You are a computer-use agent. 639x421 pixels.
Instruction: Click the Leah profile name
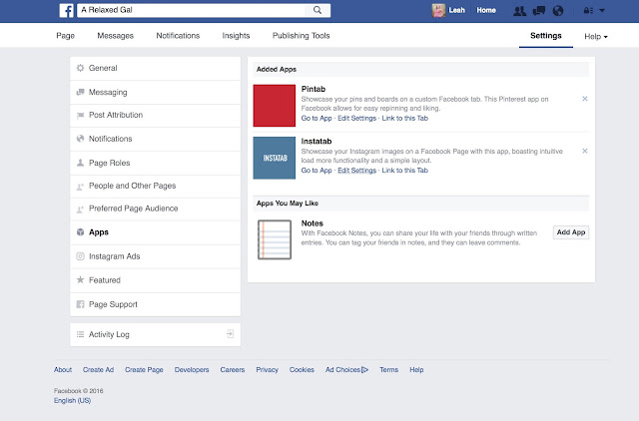[x=457, y=10]
